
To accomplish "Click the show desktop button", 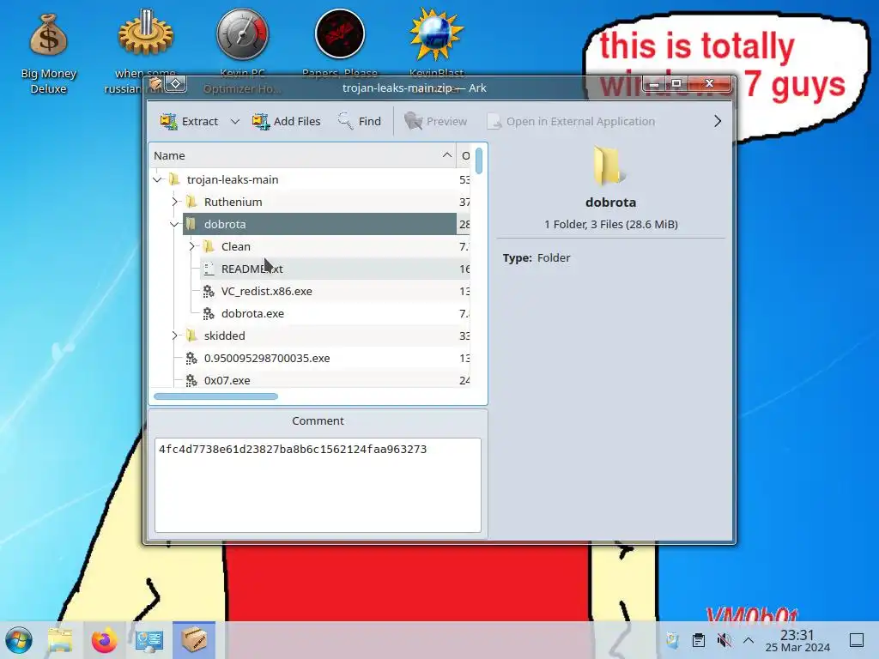I will (x=856, y=640).
